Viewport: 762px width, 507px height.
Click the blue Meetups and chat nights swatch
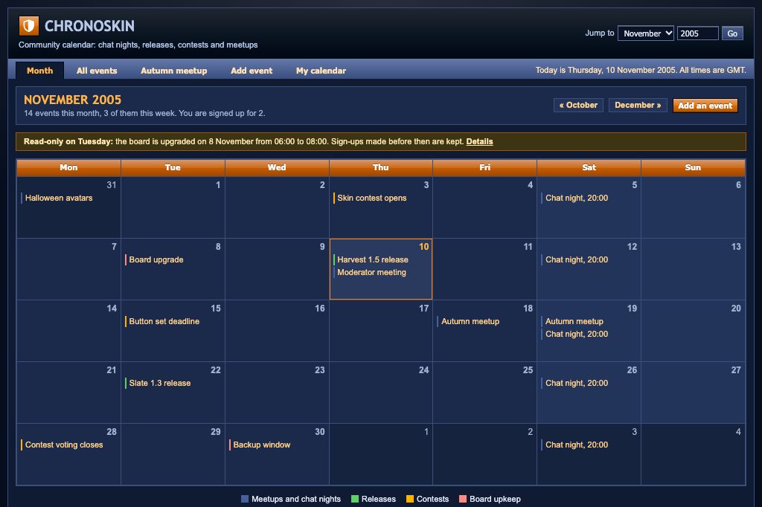click(245, 499)
